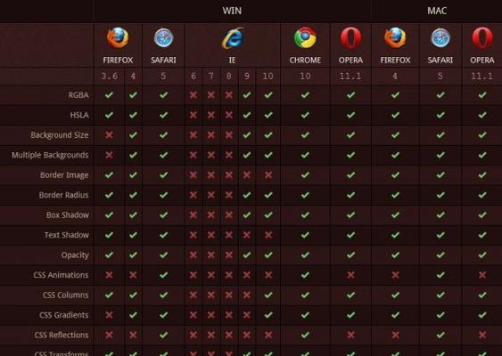This screenshot has width=502, height=356.
Task: Click the RGBA cross mark for IE 6
Action: coord(193,95)
